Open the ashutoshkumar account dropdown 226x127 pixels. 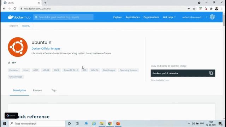point(195,17)
